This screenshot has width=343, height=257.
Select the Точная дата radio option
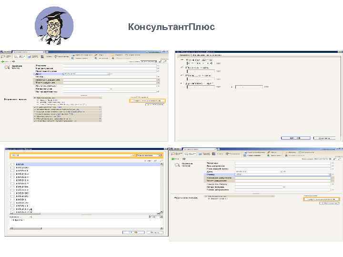click(182, 59)
